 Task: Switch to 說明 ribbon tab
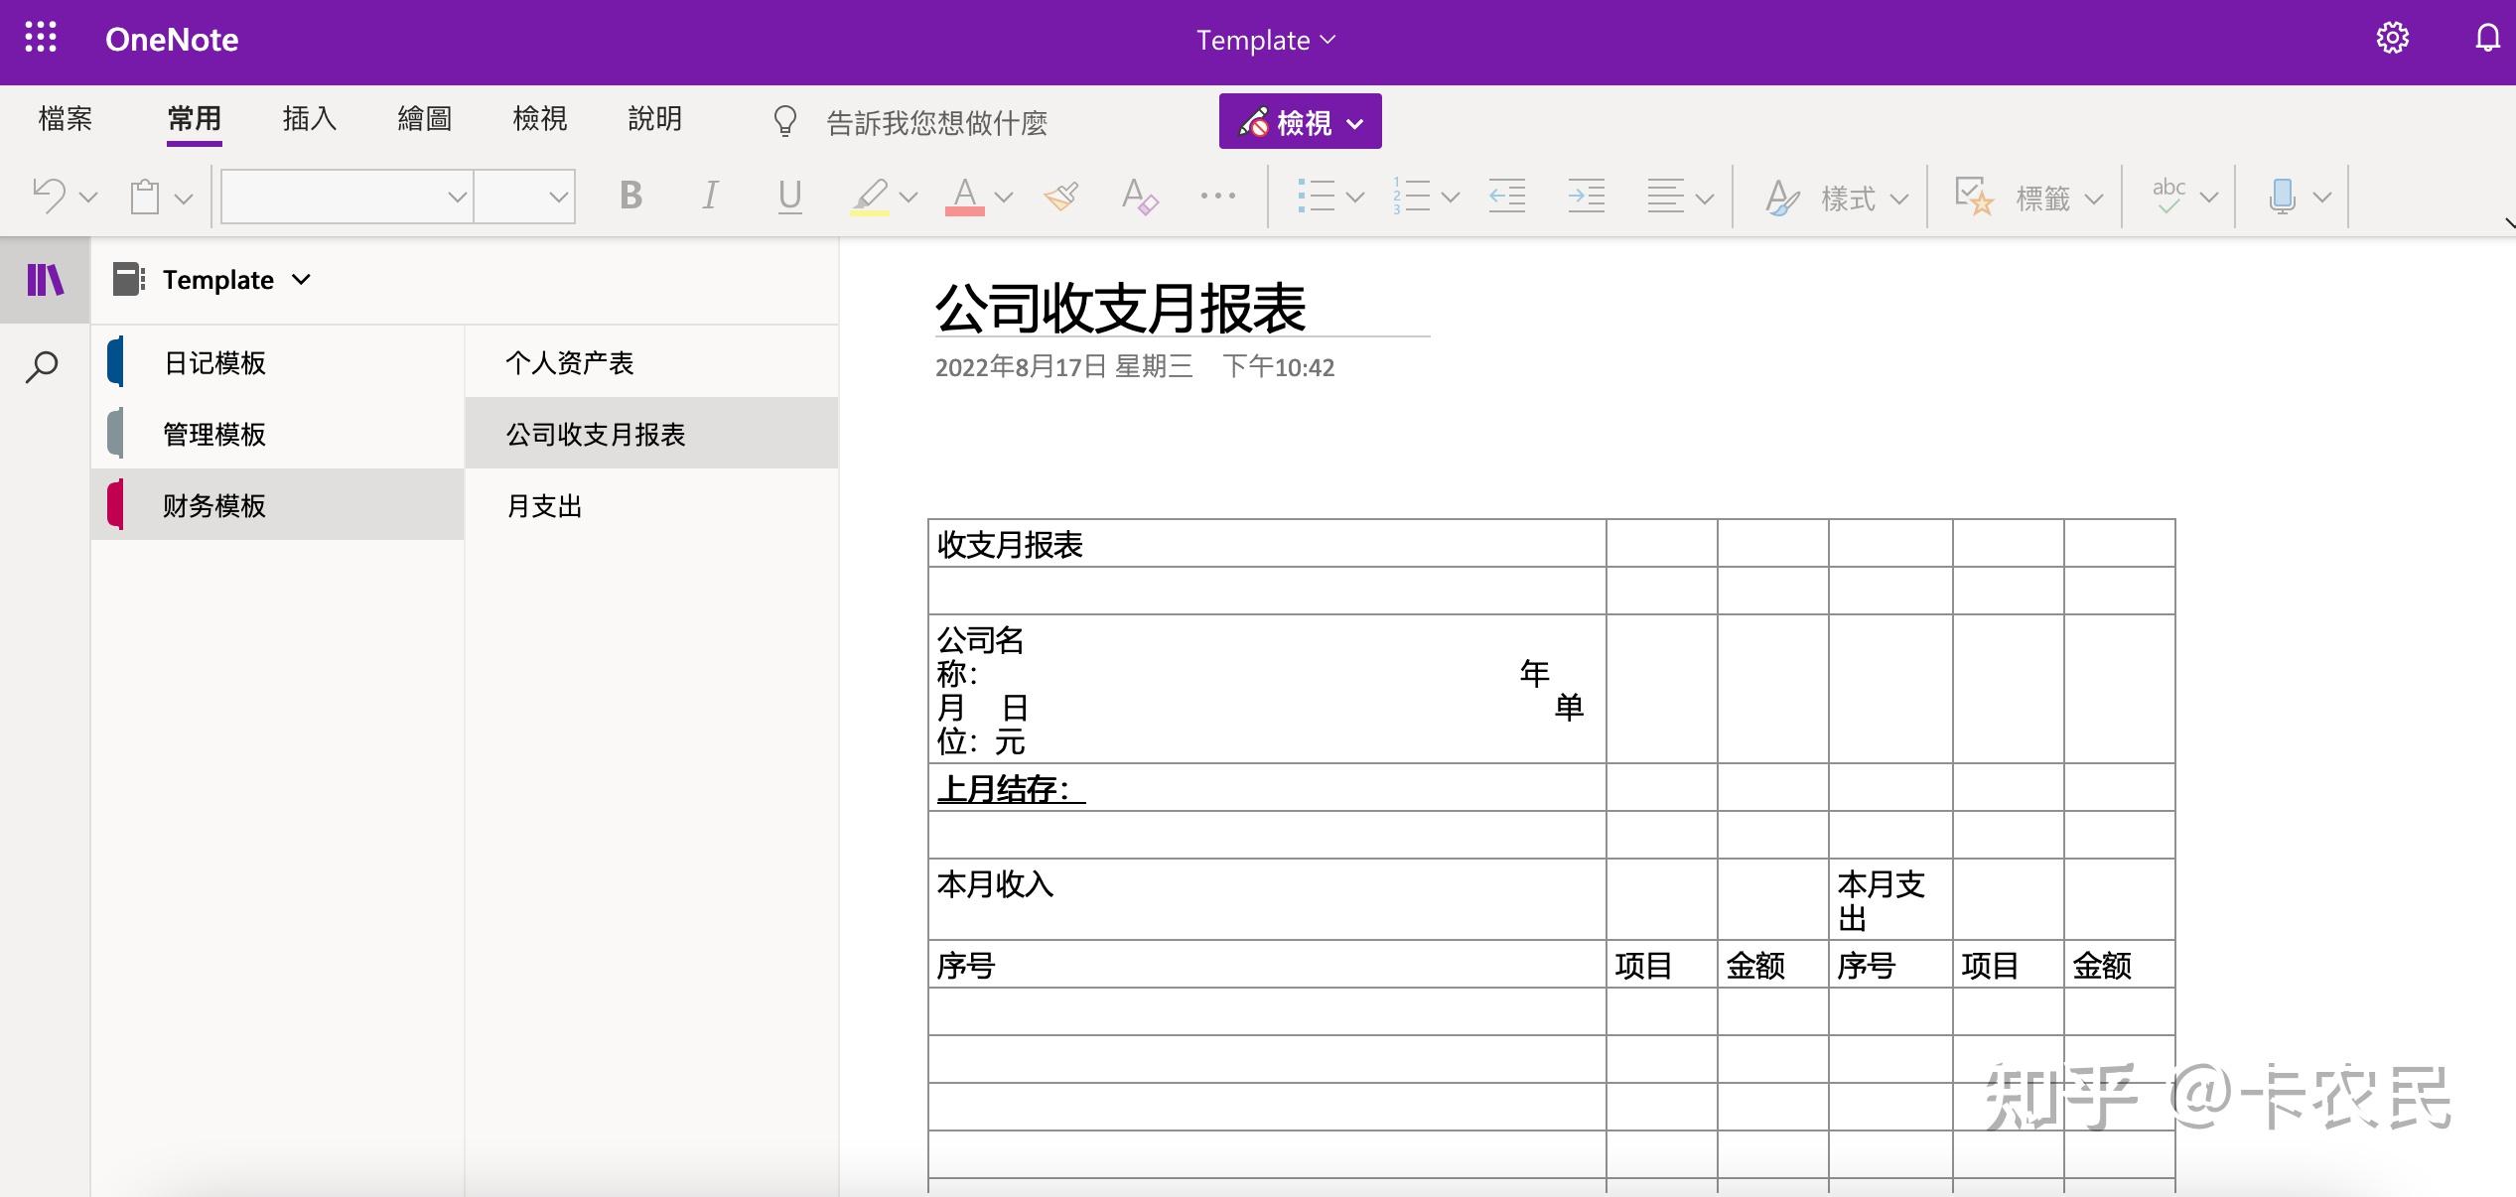655,119
